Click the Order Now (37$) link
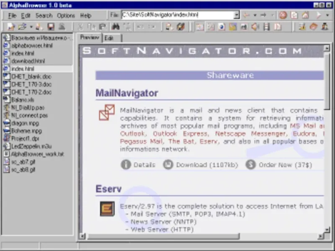This screenshot has height=251, width=335. [278, 165]
